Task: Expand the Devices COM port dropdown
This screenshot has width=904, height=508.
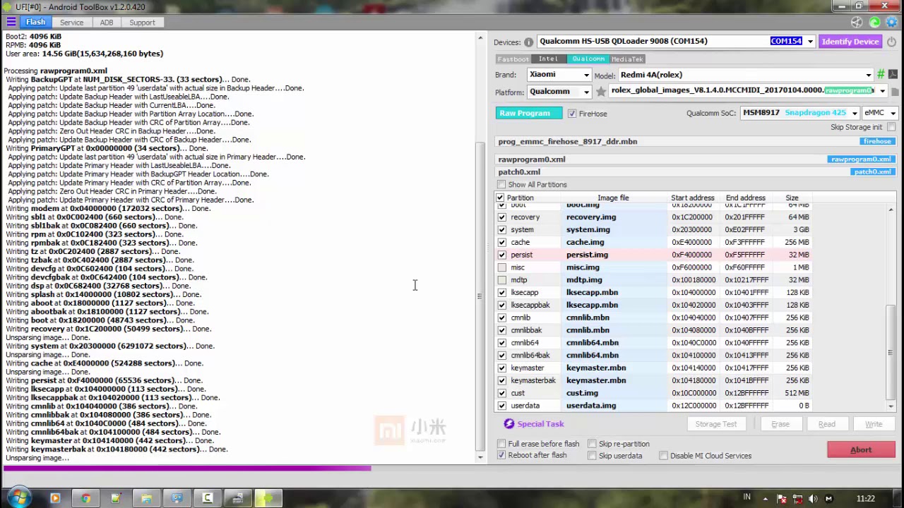Action: point(810,42)
